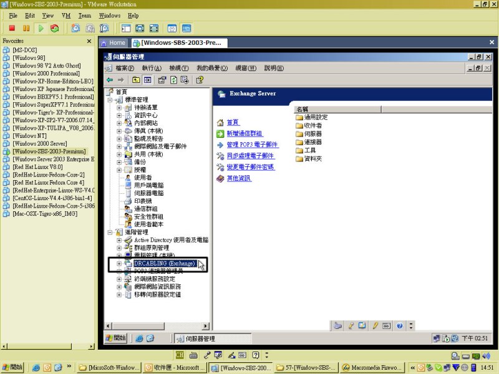Image resolution: width=499 pixels, height=374 pixels.
Task: Click the volume speaker icon in VMware status bar
Action: (x=486, y=356)
